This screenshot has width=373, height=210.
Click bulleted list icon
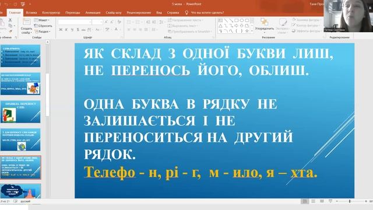click(x=129, y=22)
